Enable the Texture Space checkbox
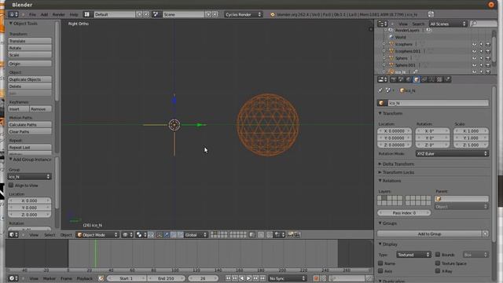 coord(438,263)
